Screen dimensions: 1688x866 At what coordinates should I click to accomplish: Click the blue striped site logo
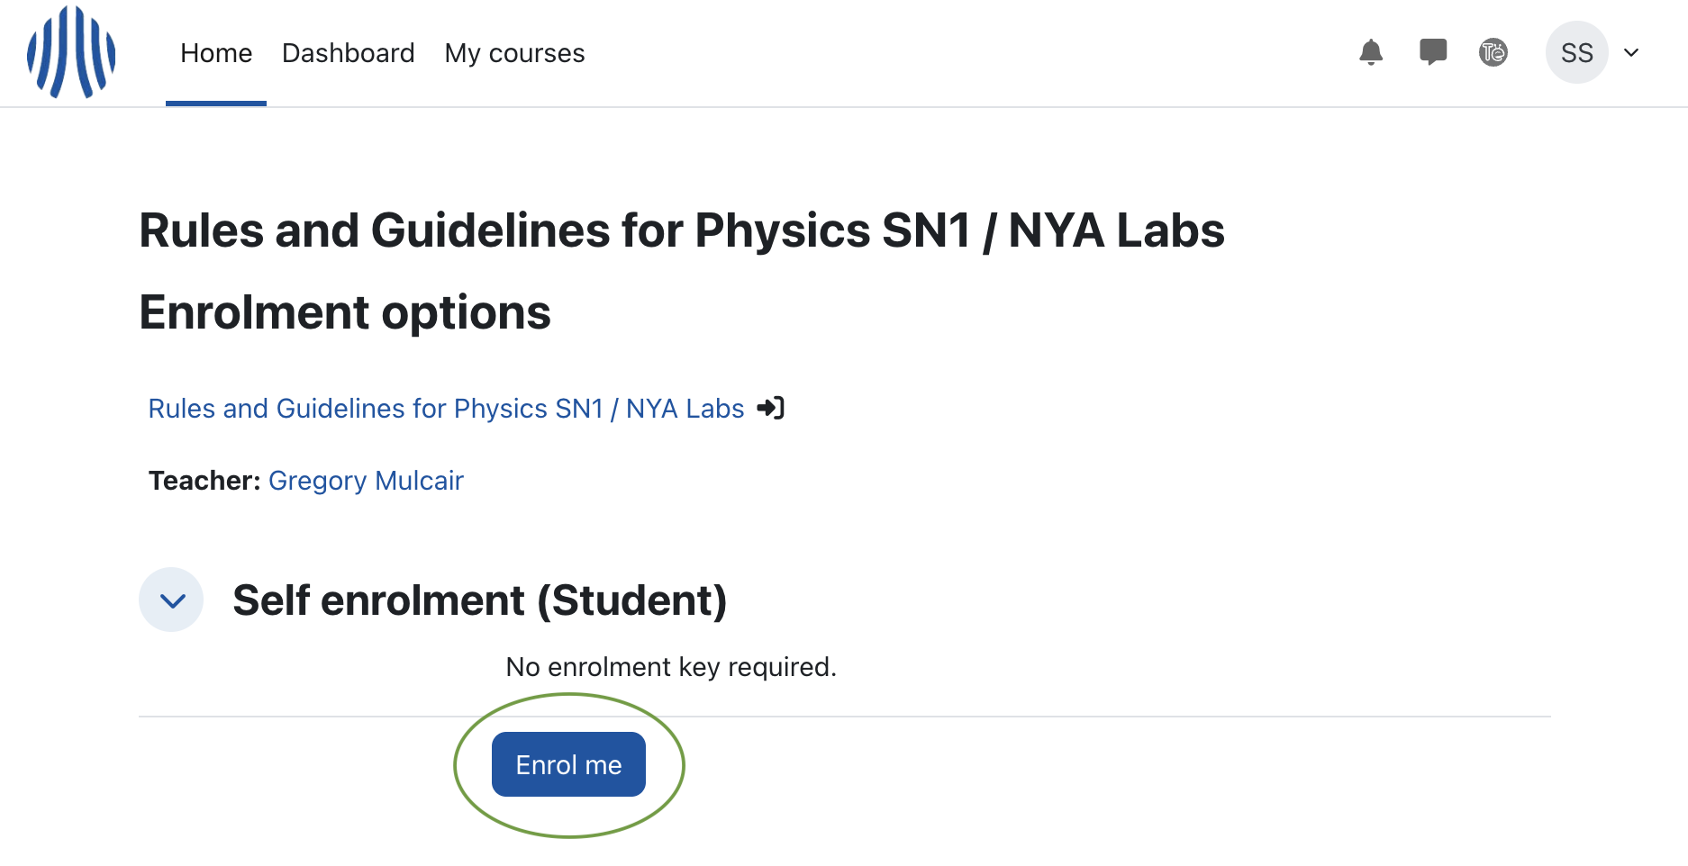[x=71, y=52]
